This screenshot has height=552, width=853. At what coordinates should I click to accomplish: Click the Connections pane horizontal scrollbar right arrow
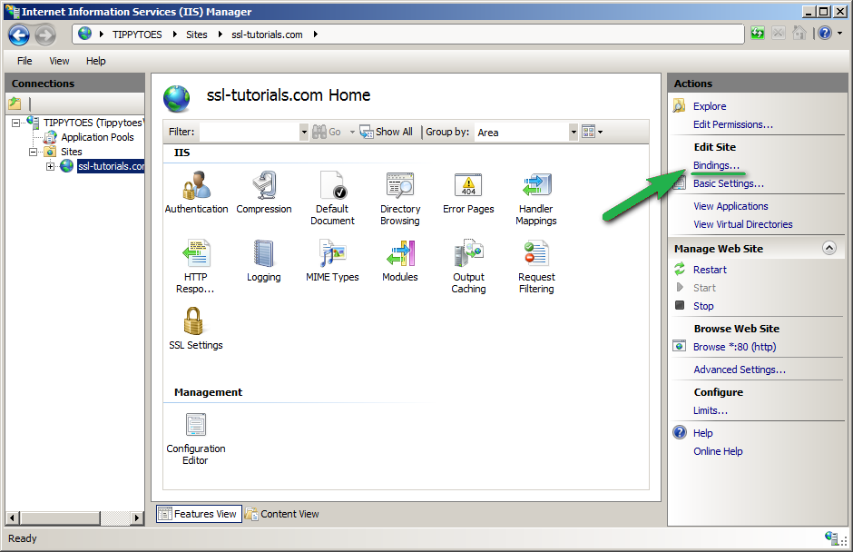pyautogui.click(x=136, y=517)
